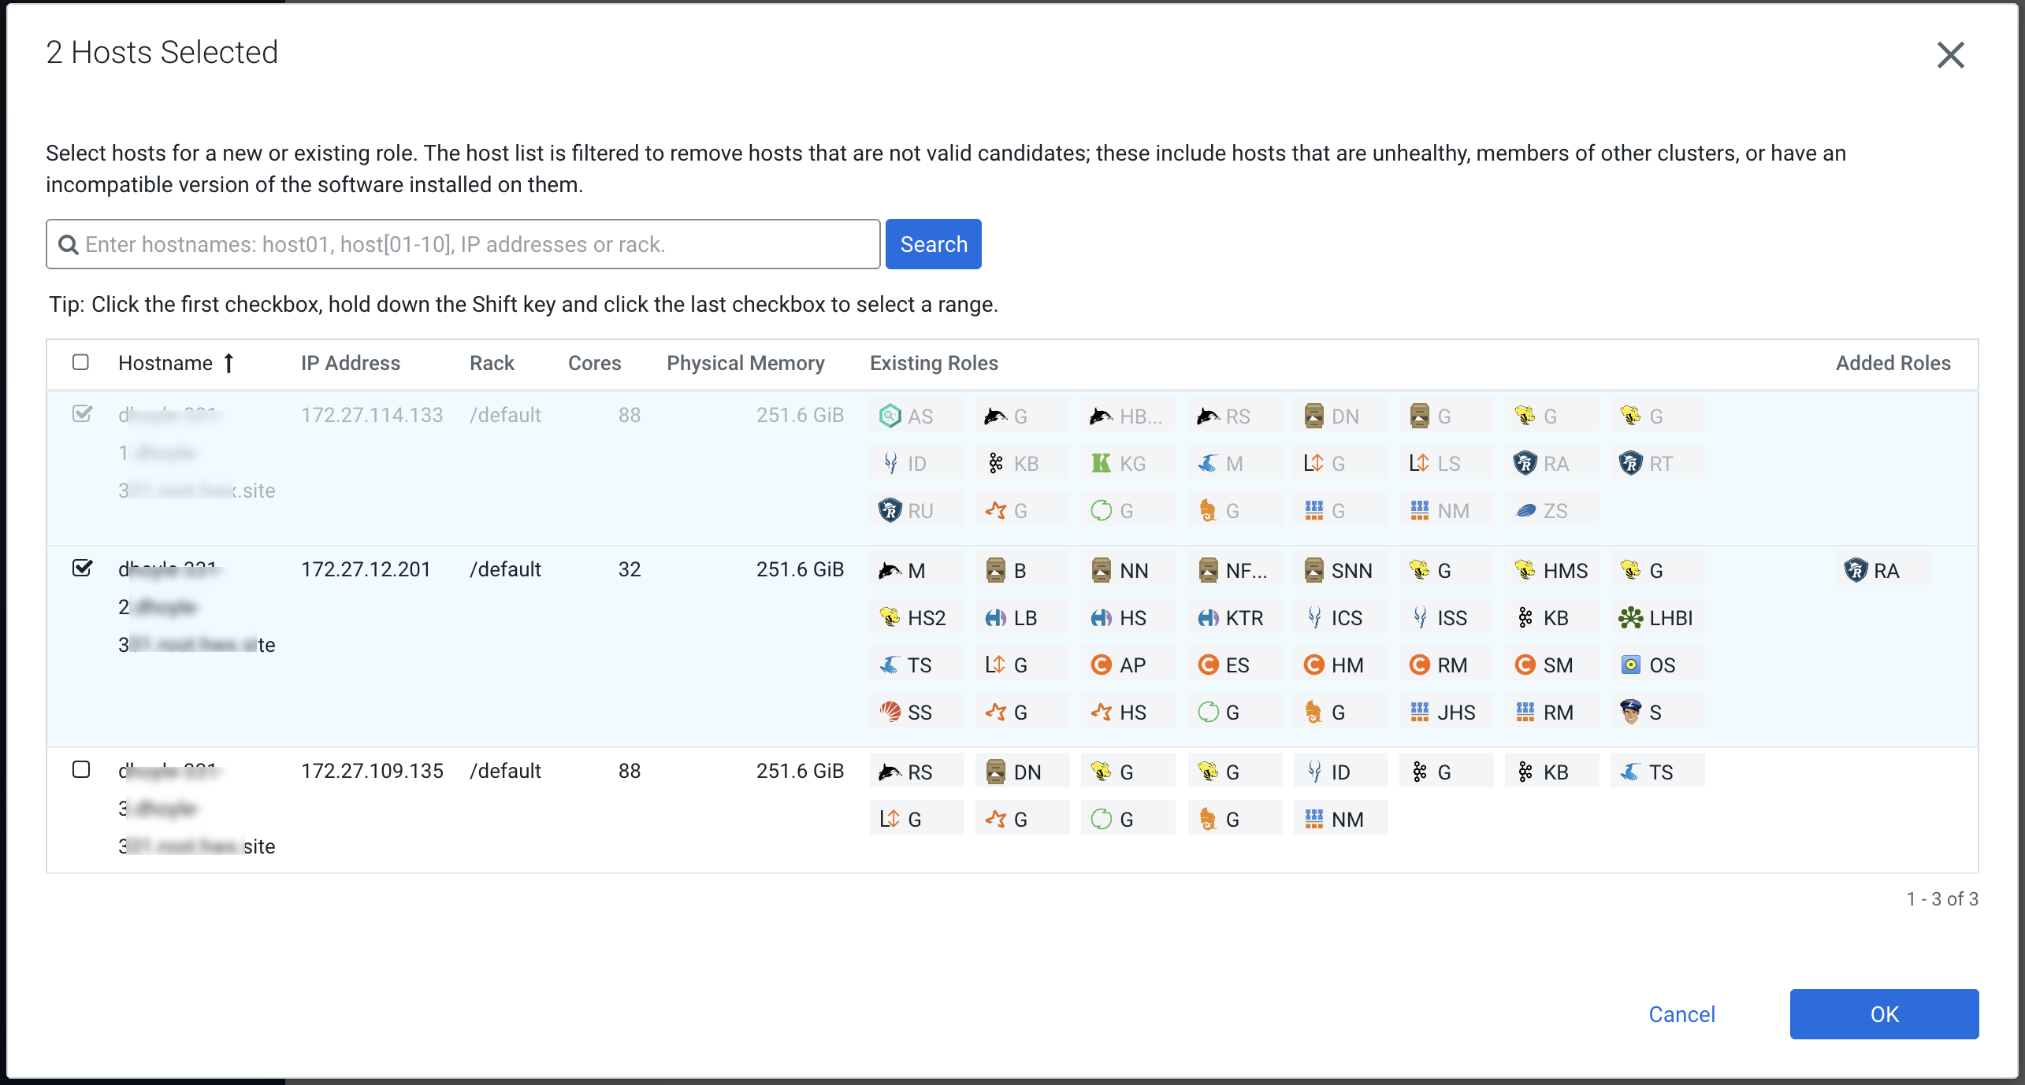The image size is (2025, 1085).
Task: Click the IP Address column header
Action: pyautogui.click(x=350, y=363)
